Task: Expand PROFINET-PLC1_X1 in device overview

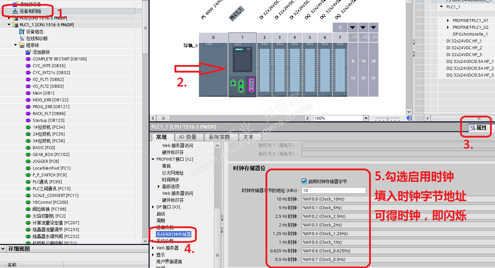Action: pyautogui.click(x=448, y=20)
